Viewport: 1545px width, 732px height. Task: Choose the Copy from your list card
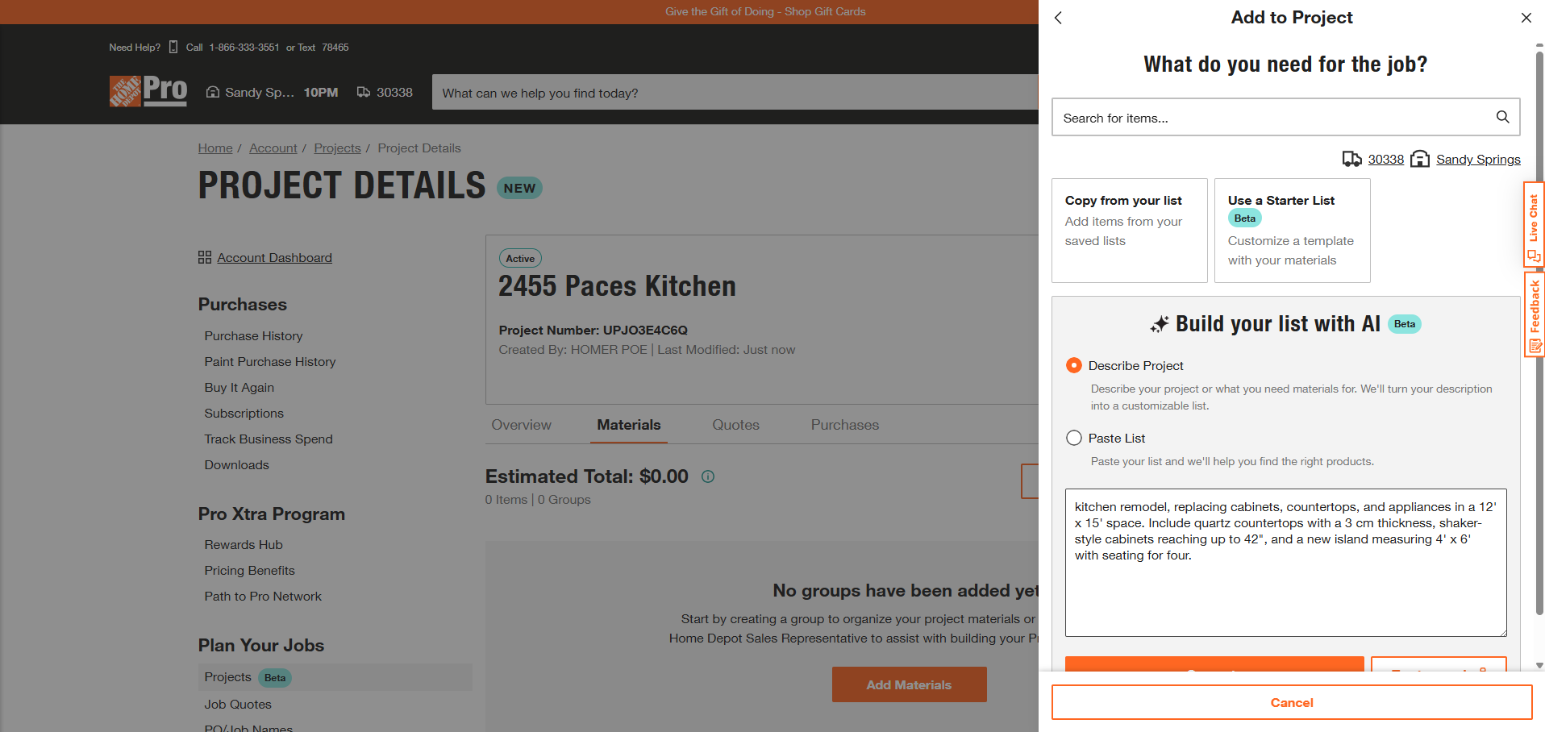(1129, 230)
